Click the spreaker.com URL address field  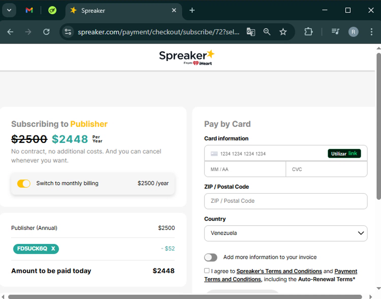pos(158,32)
